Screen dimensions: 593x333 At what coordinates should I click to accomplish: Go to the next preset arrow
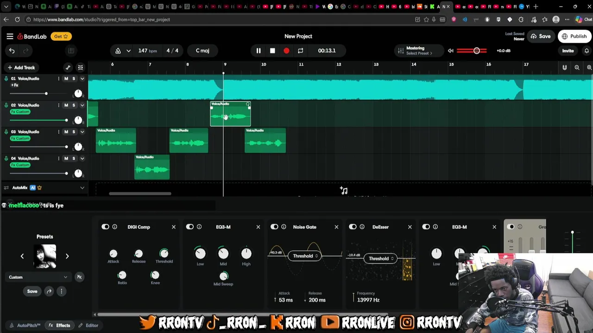67,256
